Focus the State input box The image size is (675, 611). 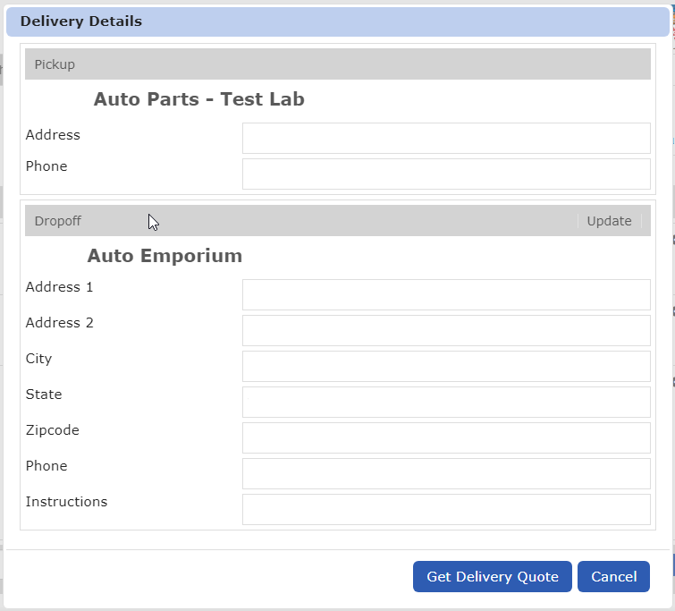446,403
